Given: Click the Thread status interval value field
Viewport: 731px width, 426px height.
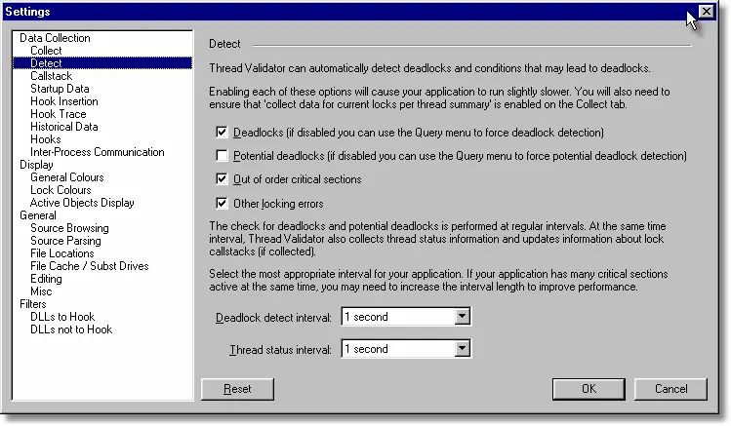Looking at the screenshot, I should 398,349.
